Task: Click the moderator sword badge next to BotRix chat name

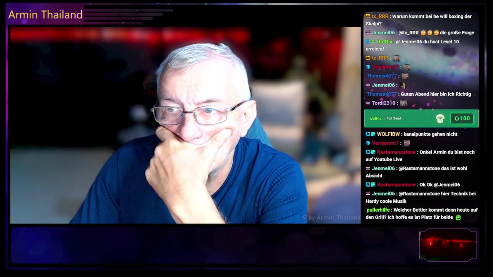Action: pyautogui.click(x=368, y=42)
